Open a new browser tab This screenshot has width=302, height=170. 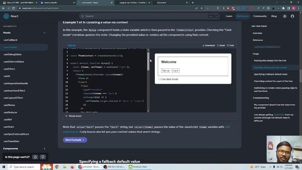click(193, 3)
